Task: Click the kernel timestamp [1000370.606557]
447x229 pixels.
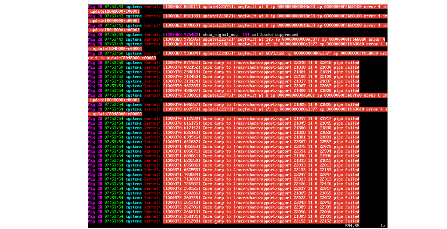Action: point(182,104)
